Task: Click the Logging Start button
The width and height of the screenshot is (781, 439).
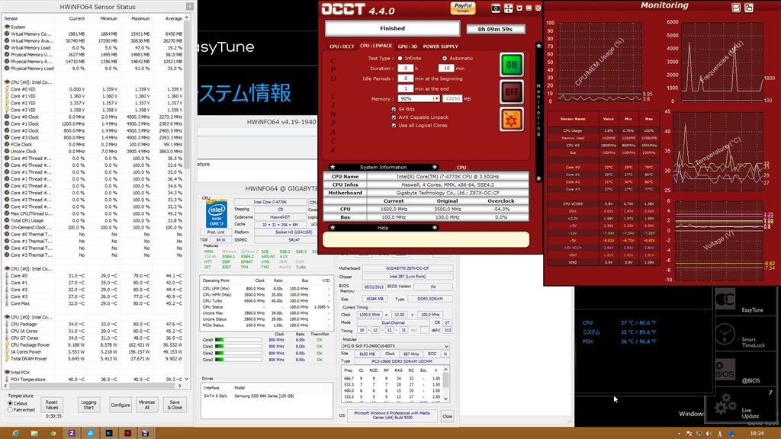Action: (x=88, y=405)
